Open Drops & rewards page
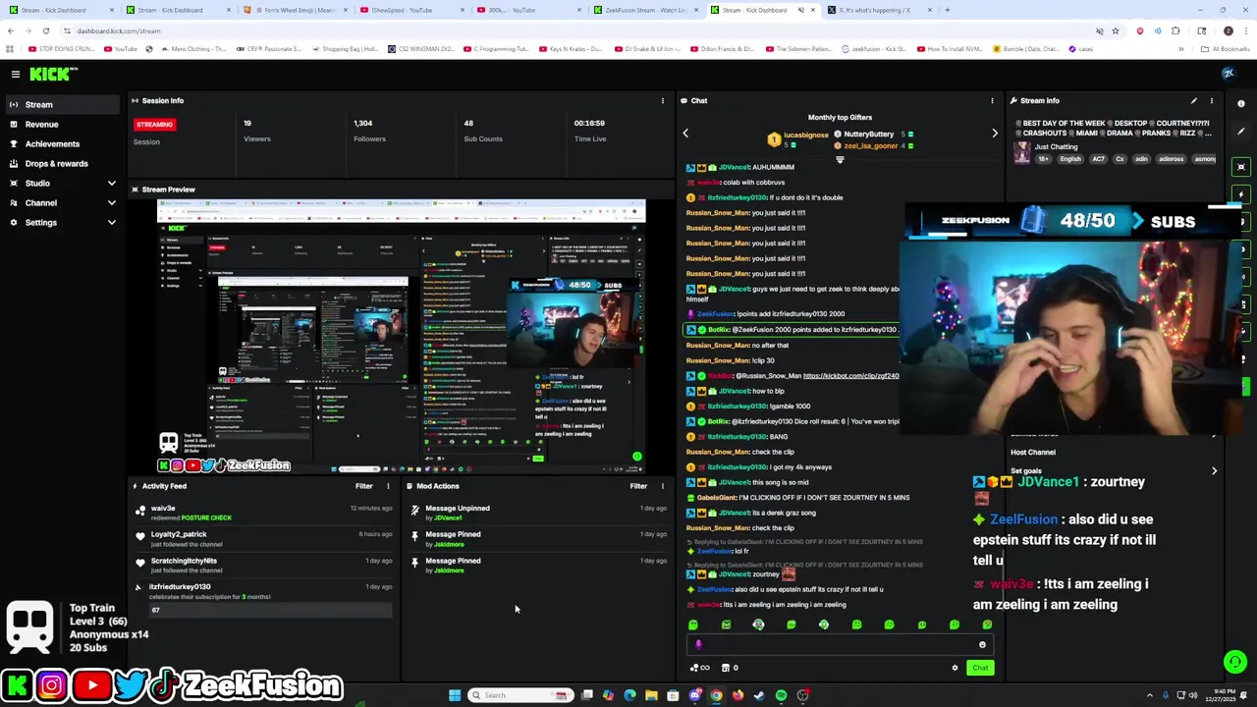The height and width of the screenshot is (707, 1257). (64, 163)
